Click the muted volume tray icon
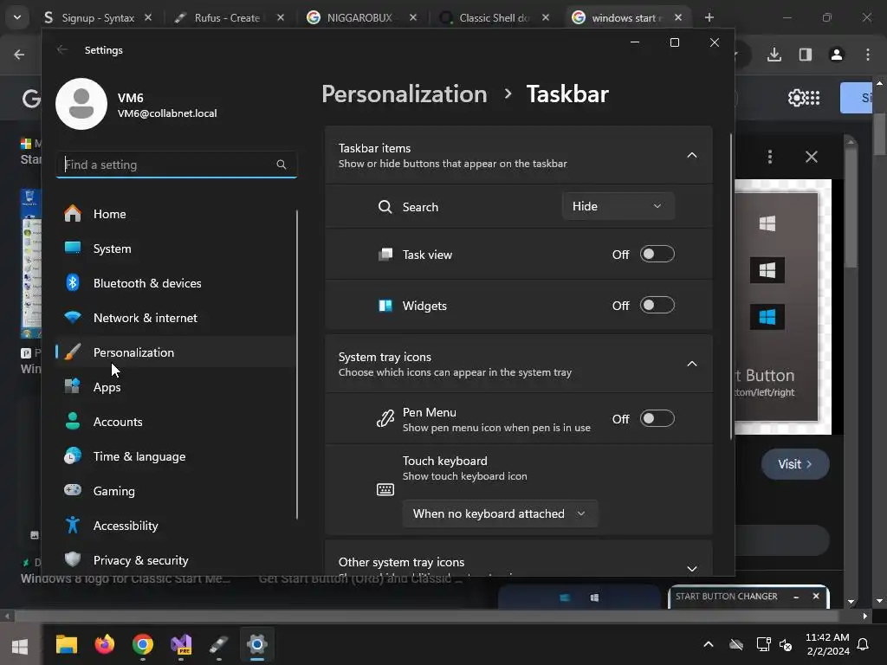The width and height of the screenshot is (887, 665). [x=786, y=644]
